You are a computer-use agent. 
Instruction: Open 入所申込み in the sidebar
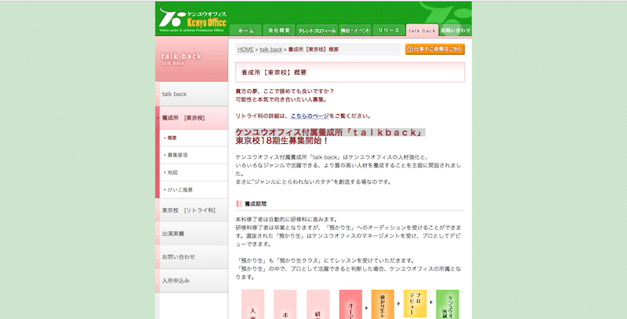[x=176, y=280]
